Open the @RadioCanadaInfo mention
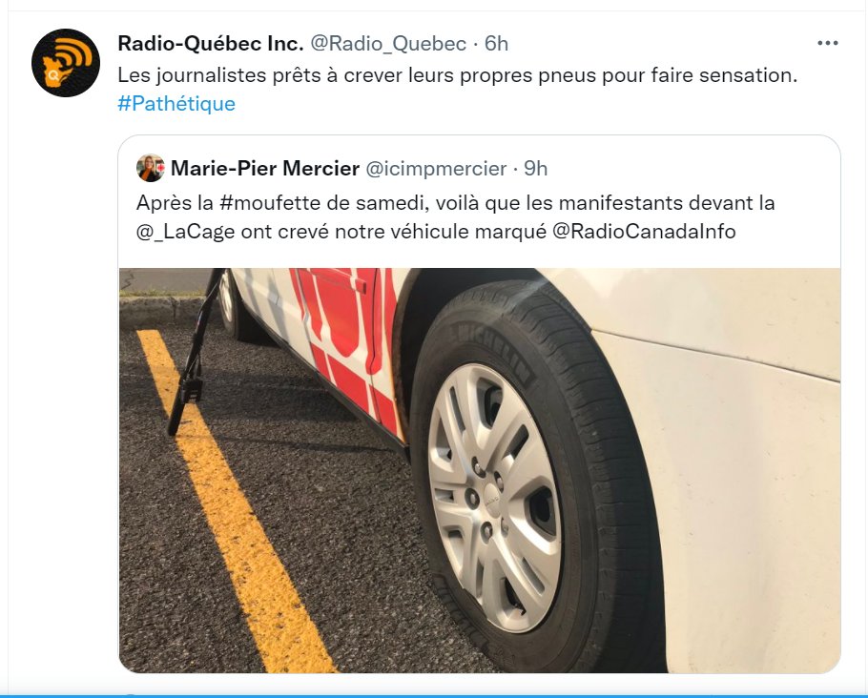 [x=645, y=231]
